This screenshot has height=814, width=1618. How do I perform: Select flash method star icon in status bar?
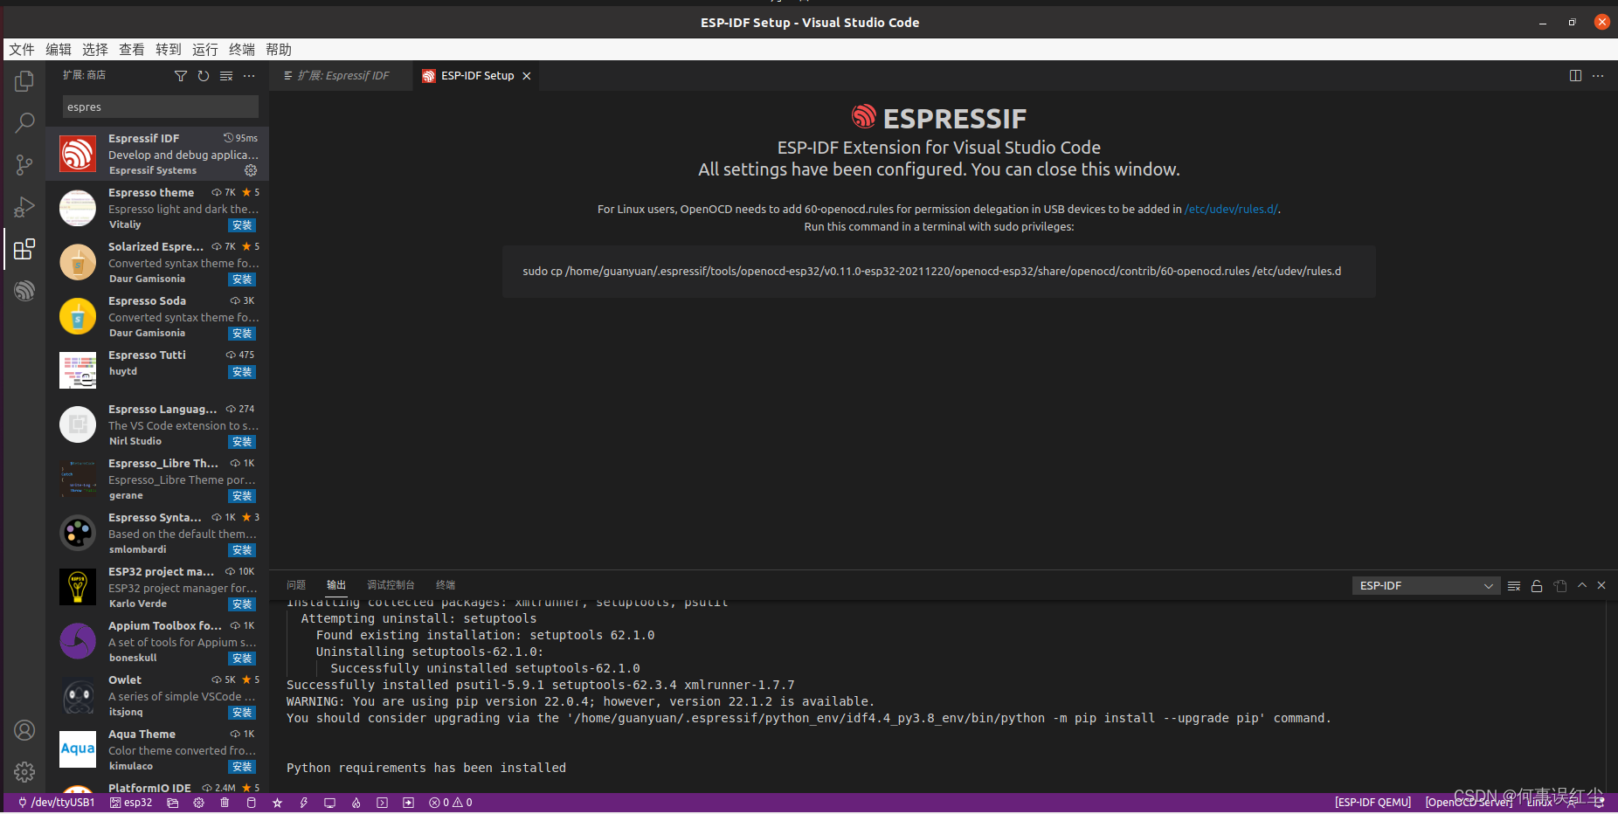coord(277,803)
